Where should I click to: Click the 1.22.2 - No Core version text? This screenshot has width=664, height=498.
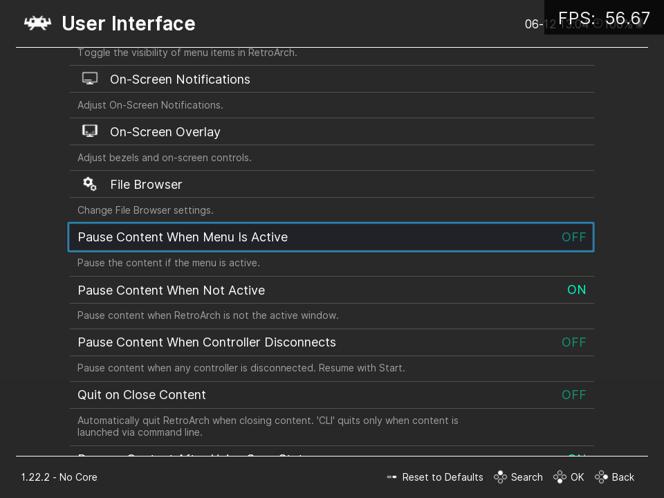(x=59, y=477)
